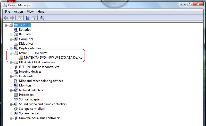Expand the System devices node
Screen dimensions: 206x126
coord(11,114)
